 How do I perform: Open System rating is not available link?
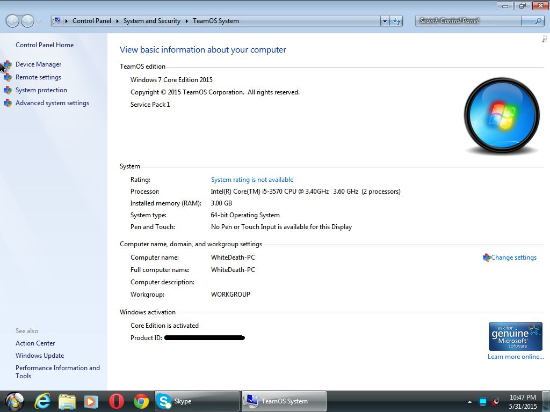252,180
